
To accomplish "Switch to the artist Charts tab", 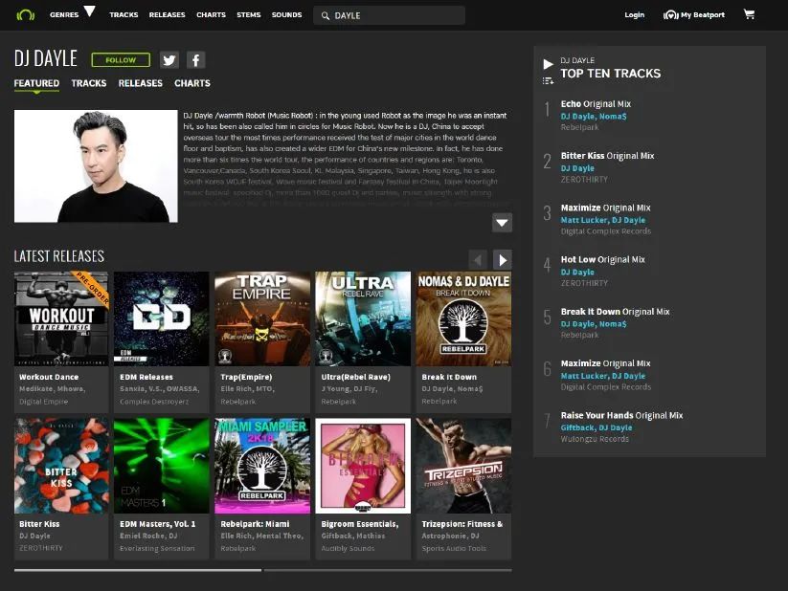I will coord(192,83).
